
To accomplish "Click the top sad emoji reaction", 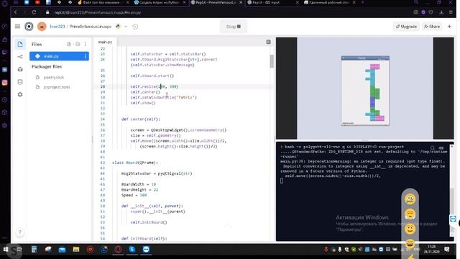I will tap(410, 199).
